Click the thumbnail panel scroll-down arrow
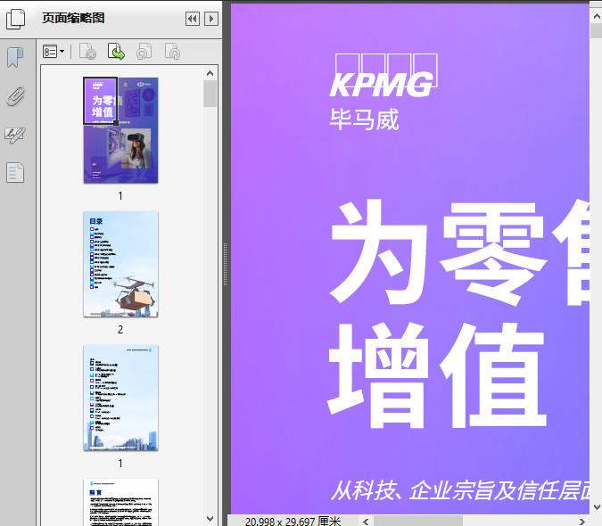This screenshot has width=602, height=526. click(x=210, y=519)
